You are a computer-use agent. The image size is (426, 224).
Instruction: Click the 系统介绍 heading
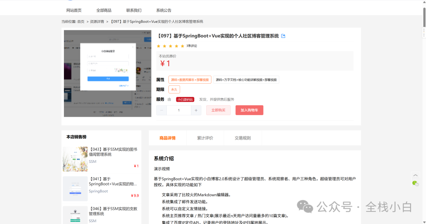(164, 159)
